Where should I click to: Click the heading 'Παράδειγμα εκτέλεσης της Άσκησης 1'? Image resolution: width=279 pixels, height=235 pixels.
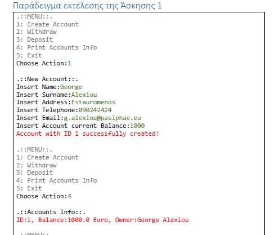tap(87, 6)
